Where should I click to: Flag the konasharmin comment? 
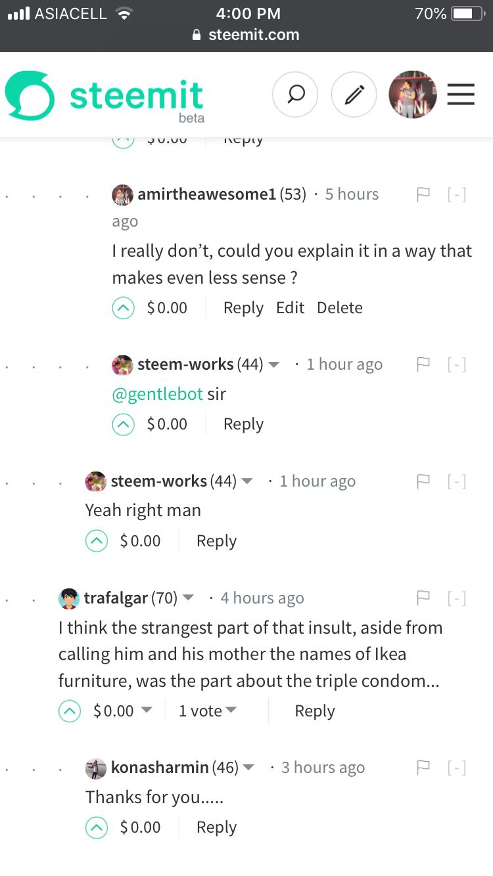(x=423, y=768)
